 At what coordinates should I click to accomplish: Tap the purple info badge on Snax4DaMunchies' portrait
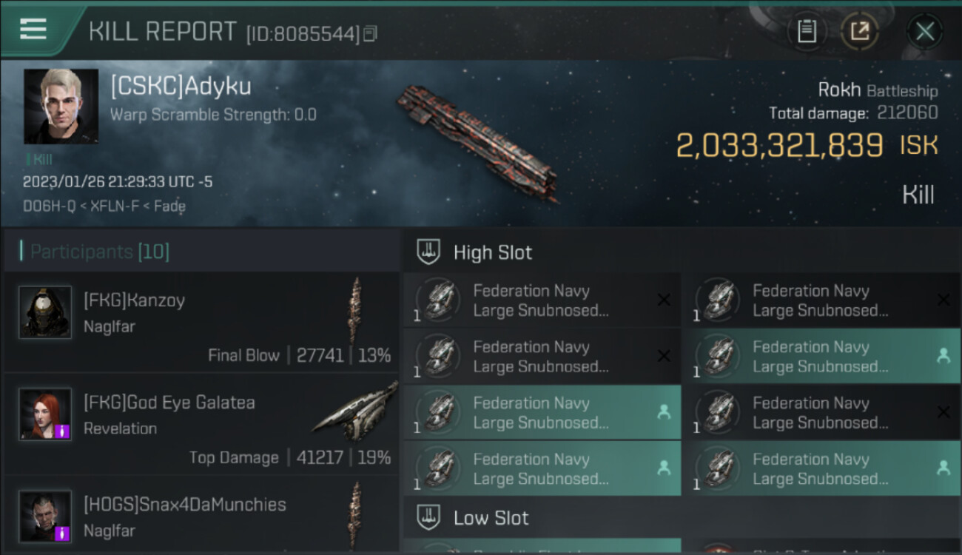point(62,533)
